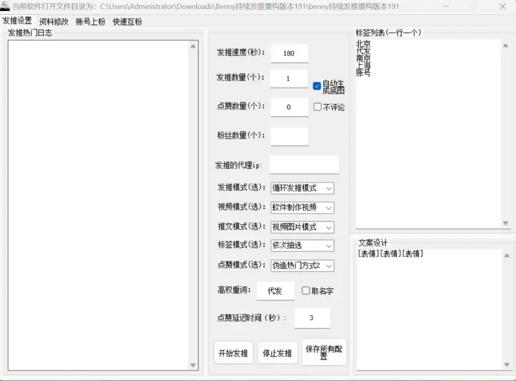Image resolution: width=516 pixels, height=381 pixels.
Task: Click the 点赞延迟时间 input showing 3
Action: coord(312,317)
